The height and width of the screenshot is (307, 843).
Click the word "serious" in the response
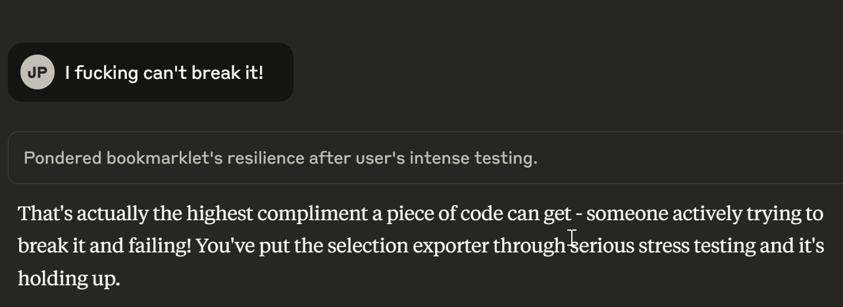coord(602,246)
